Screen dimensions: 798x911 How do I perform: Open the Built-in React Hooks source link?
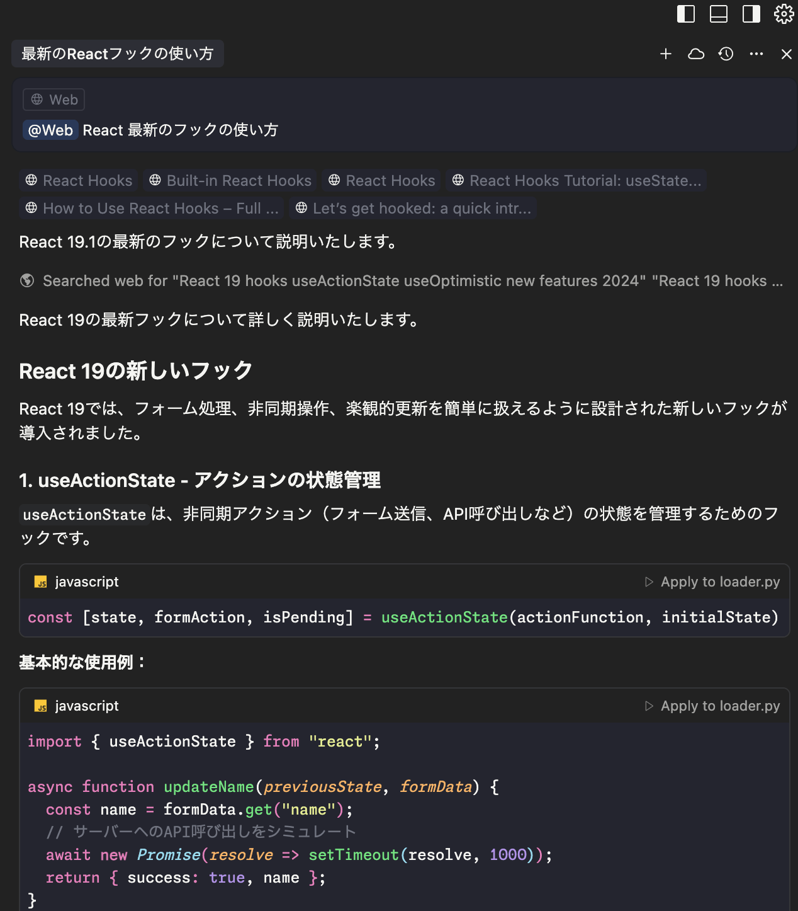tap(230, 181)
